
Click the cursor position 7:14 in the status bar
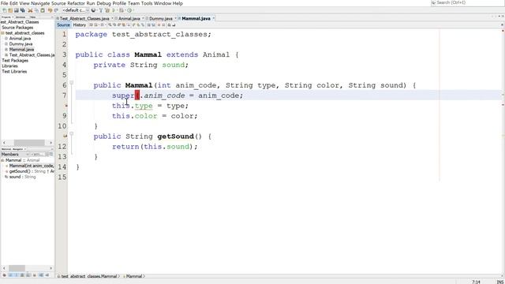[476, 282]
